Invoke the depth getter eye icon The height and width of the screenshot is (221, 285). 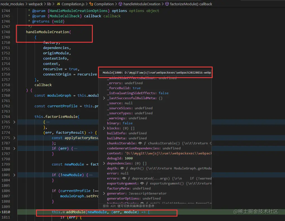click(x=122, y=168)
